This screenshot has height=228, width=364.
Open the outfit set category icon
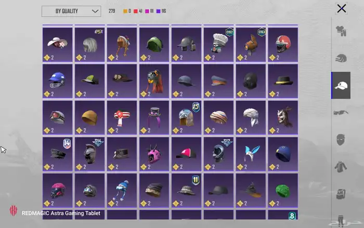(341, 31)
